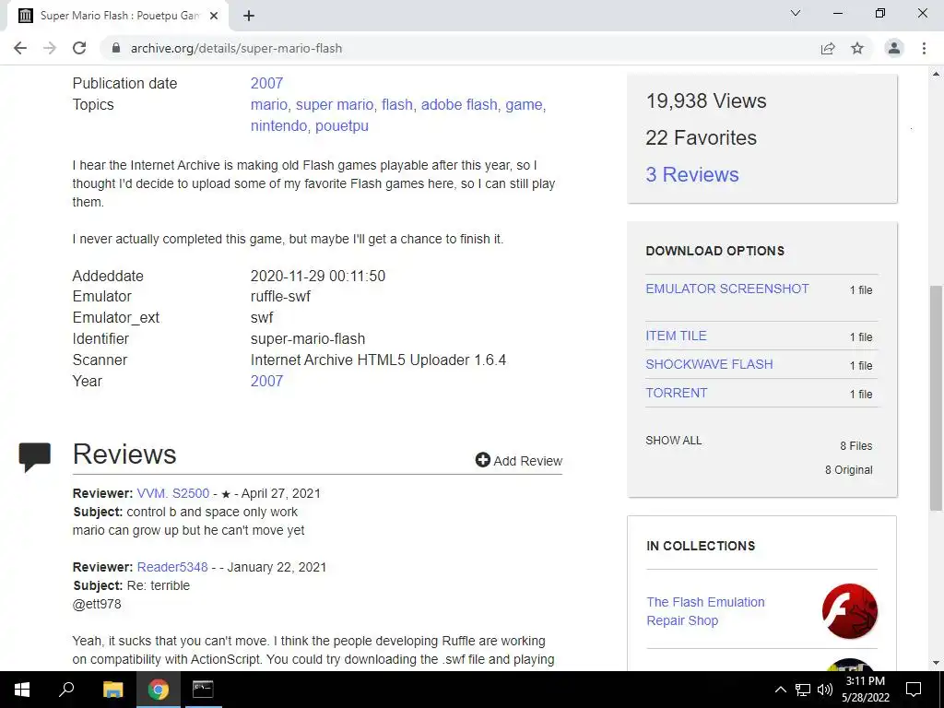Close the Super Mario Flash tab
The width and height of the screenshot is (944, 708).
pos(214,16)
